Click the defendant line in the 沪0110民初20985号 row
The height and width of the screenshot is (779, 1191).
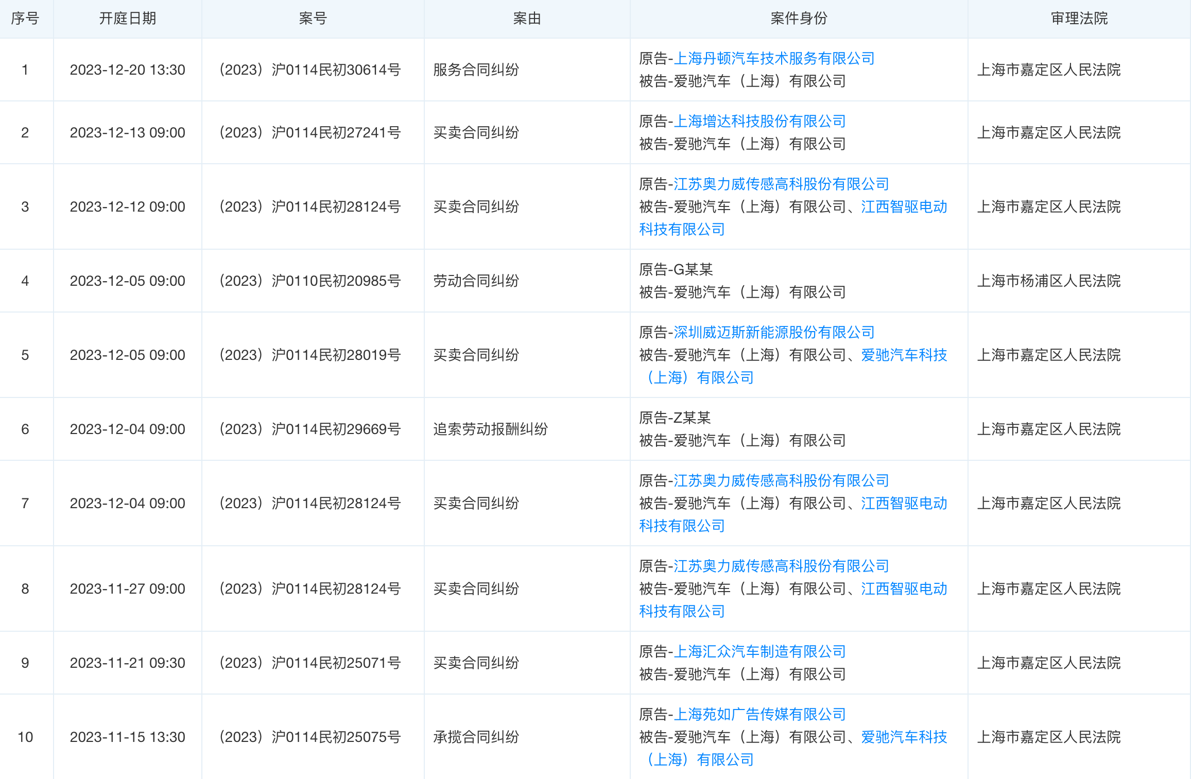(x=743, y=292)
